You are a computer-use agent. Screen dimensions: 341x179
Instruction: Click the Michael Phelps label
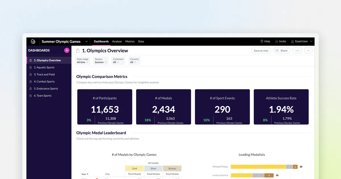click(x=220, y=167)
